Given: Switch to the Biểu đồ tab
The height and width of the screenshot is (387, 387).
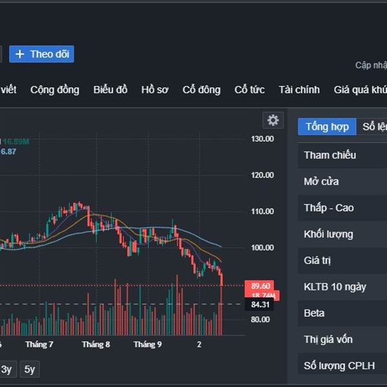Looking at the screenshot, I should coord(110,90).
